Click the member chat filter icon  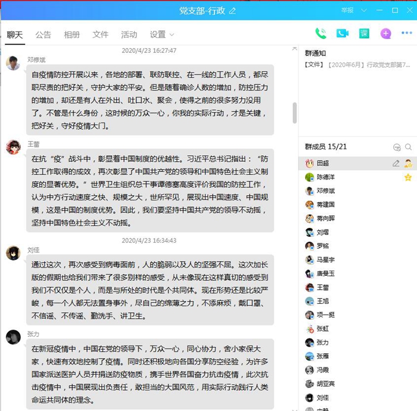click(397, 147)
